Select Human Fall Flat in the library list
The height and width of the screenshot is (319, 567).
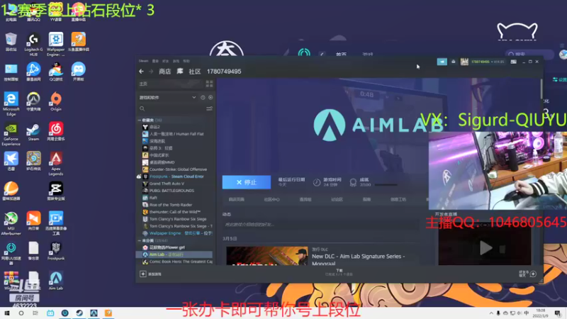click(176, 134)
